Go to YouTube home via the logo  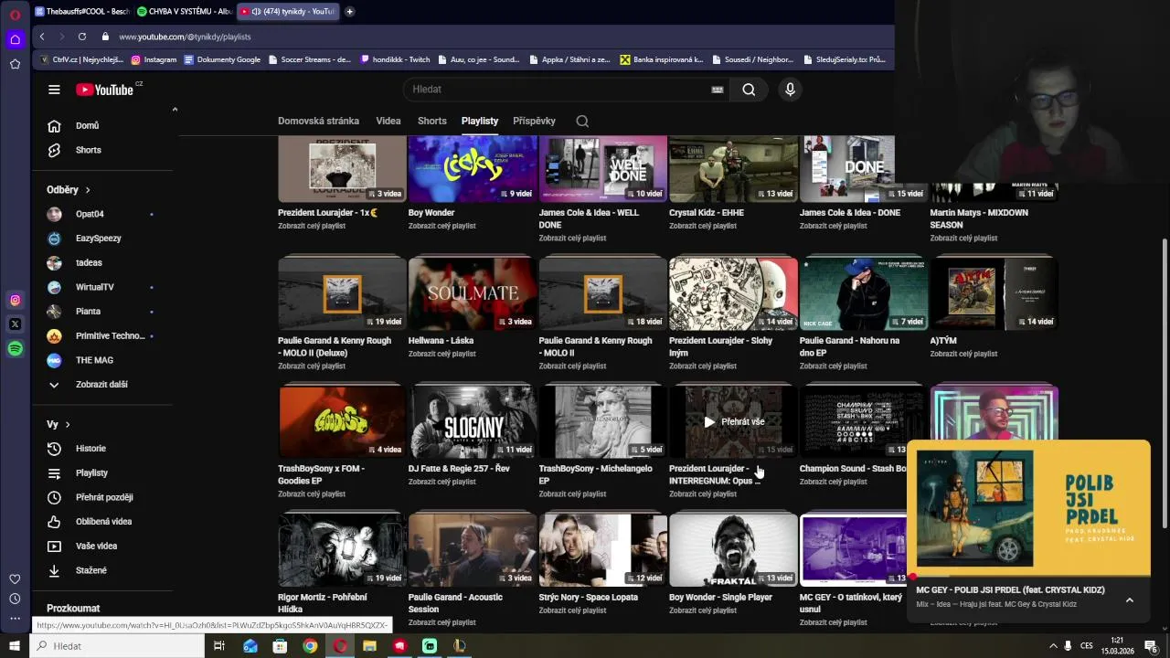[104, 90]
